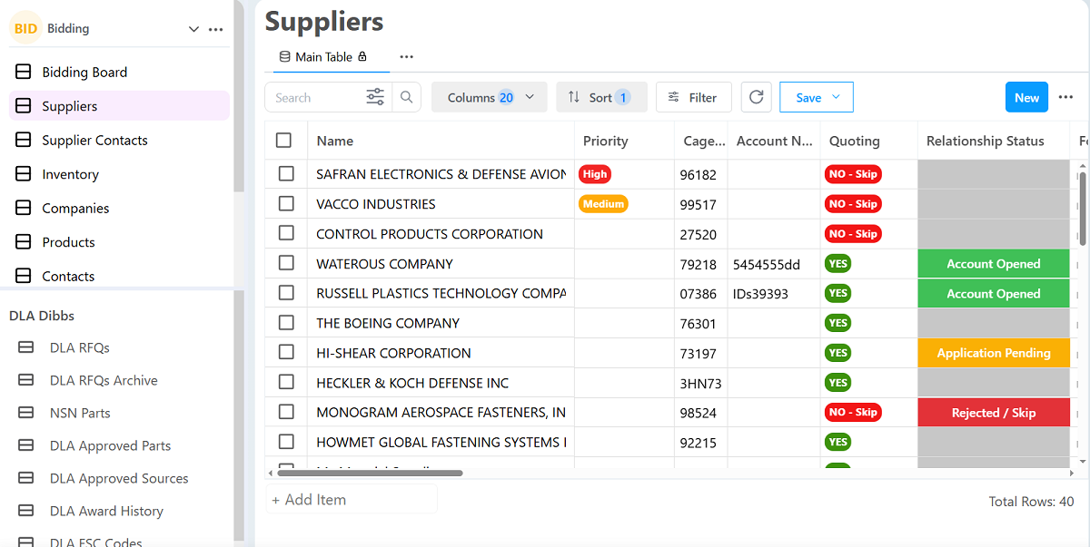Open the Filter button
This screenshot has width=1090, height=547.
tap(693, 97)
